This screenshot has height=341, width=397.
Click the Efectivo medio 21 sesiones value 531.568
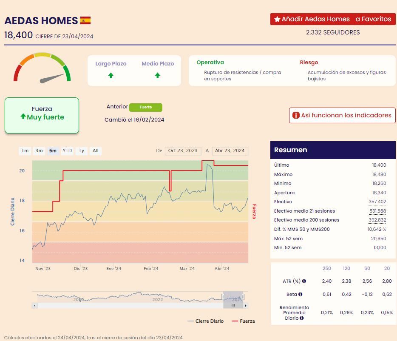pyautogui.click(x=377, y=211)
